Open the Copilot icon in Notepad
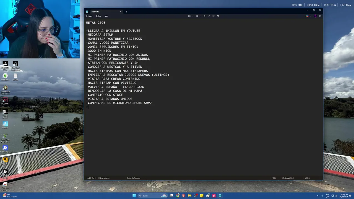The image size is (354, 199). tap(307, 16)
